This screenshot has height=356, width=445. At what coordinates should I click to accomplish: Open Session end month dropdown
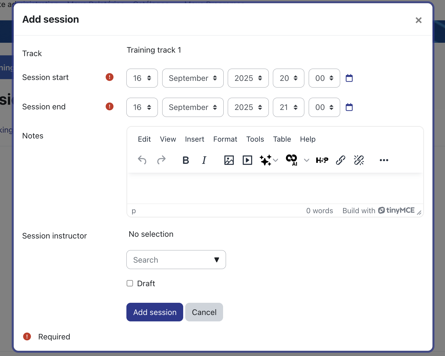click(x=193, y=107)
